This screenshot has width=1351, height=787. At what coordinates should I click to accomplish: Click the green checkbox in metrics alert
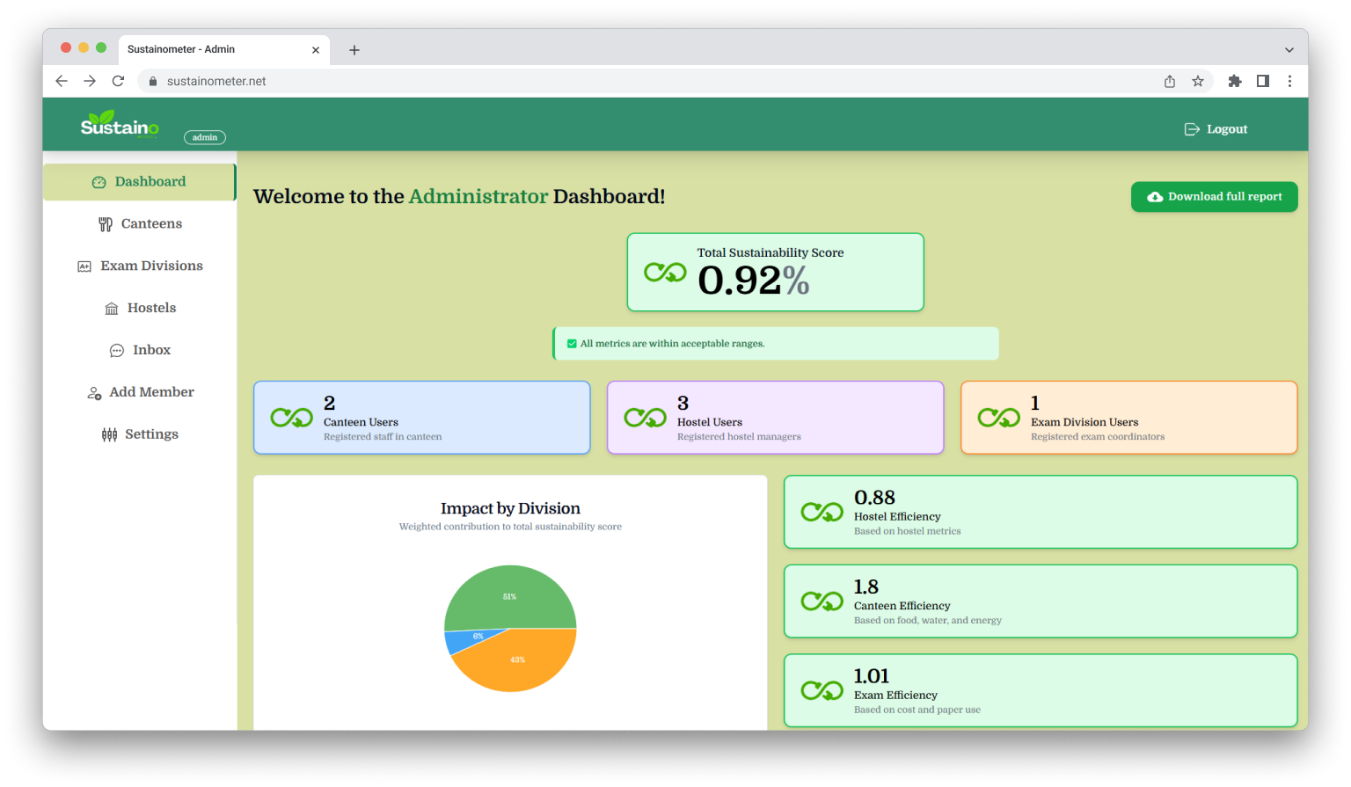click(572, 344)
